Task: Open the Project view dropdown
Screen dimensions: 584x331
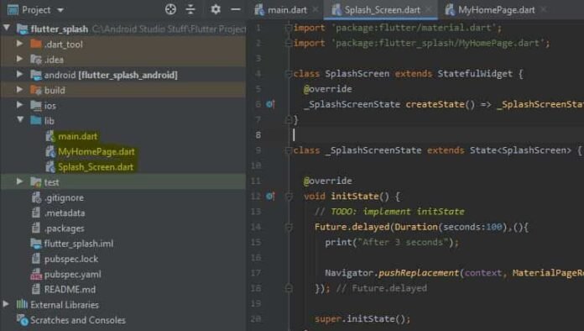Action: click(x=60, y=10)
